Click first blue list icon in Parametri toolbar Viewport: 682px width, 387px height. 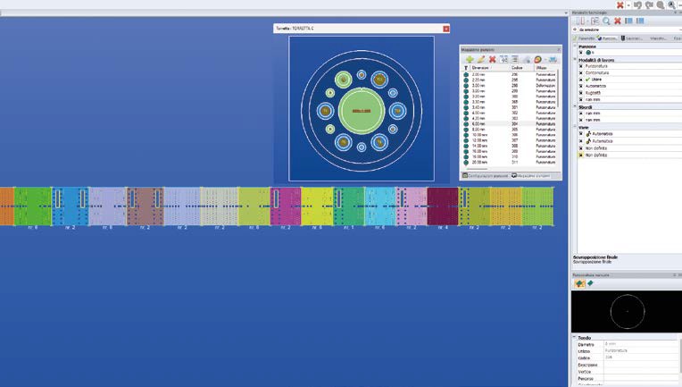click(x=628, y=21)
